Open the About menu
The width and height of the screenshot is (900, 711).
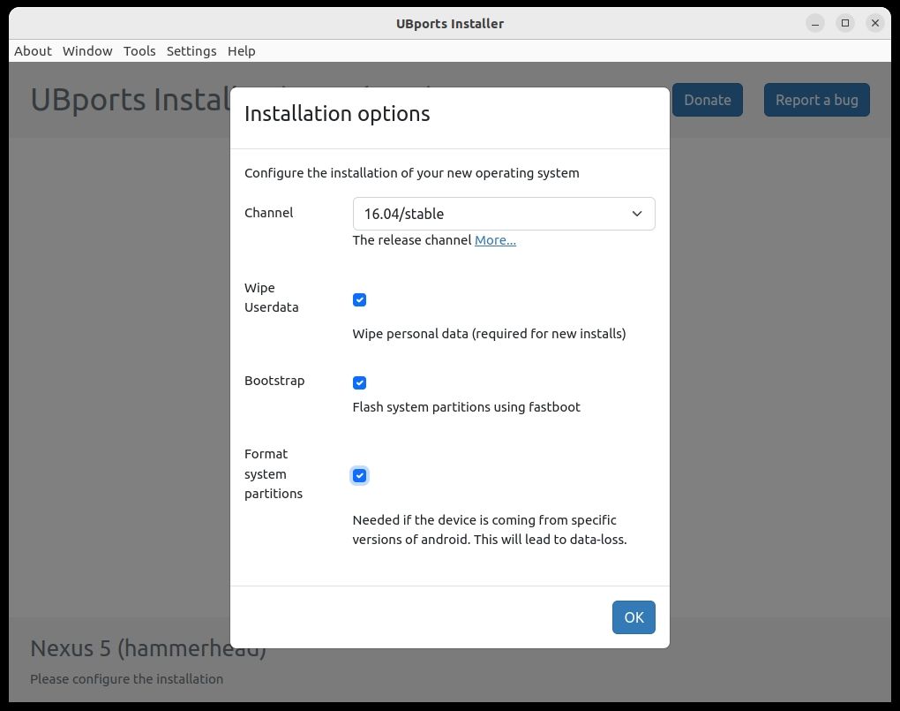33,51
